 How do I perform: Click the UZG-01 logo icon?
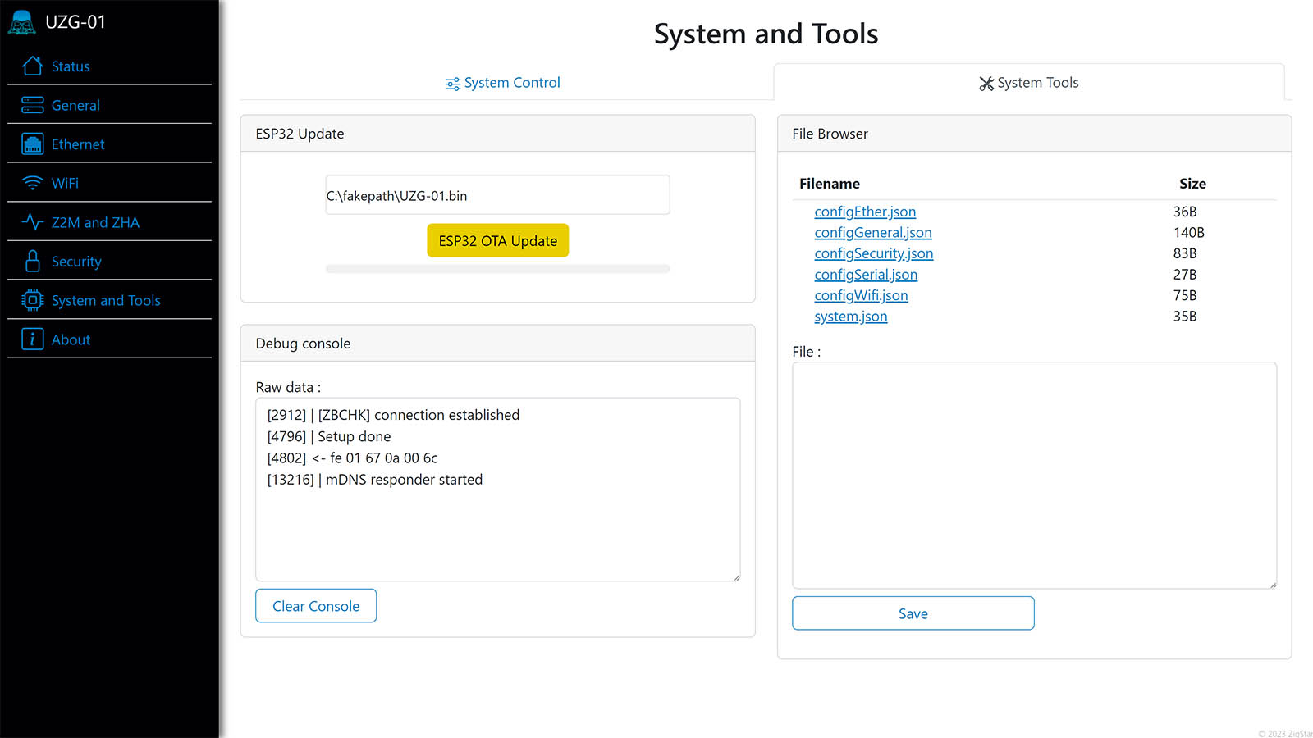click(x=22, y=22)
